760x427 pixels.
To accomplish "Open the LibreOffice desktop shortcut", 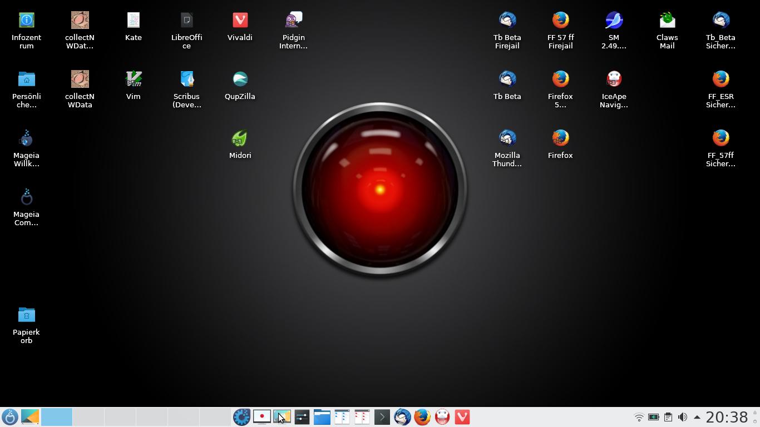I will tap(187, 30).
